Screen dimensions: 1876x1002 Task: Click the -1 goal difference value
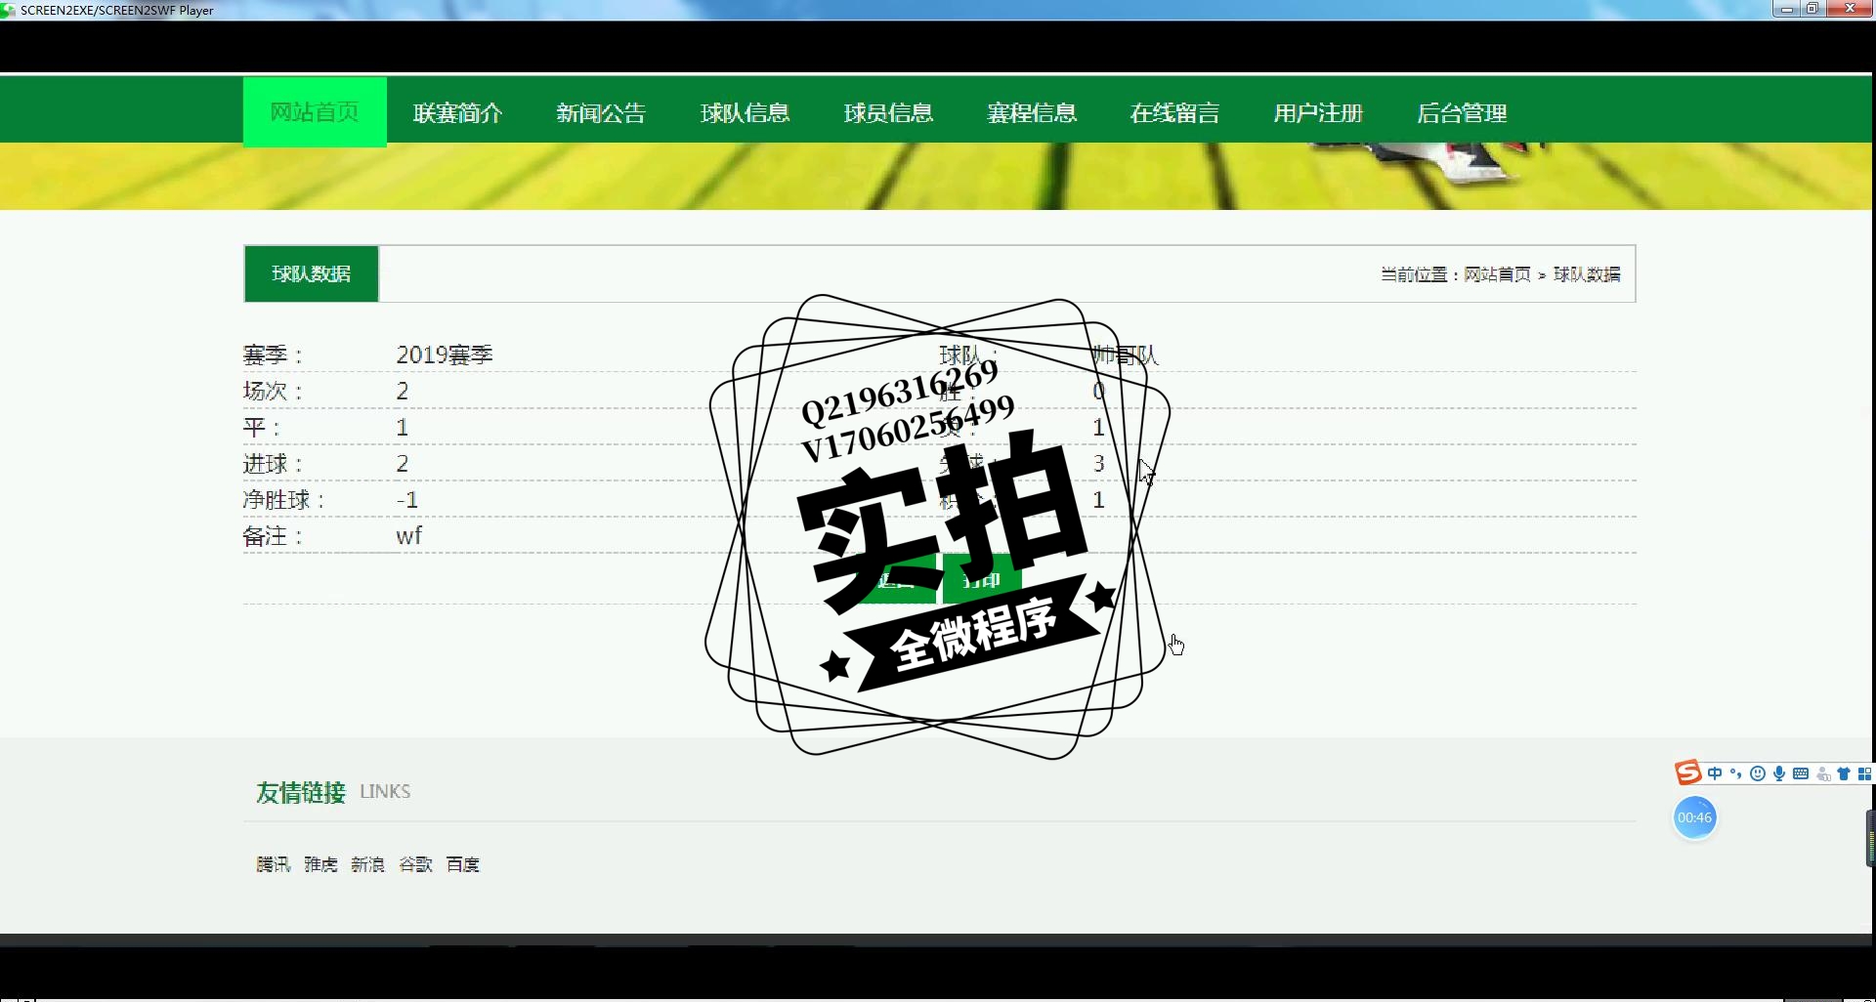(407, 500)
